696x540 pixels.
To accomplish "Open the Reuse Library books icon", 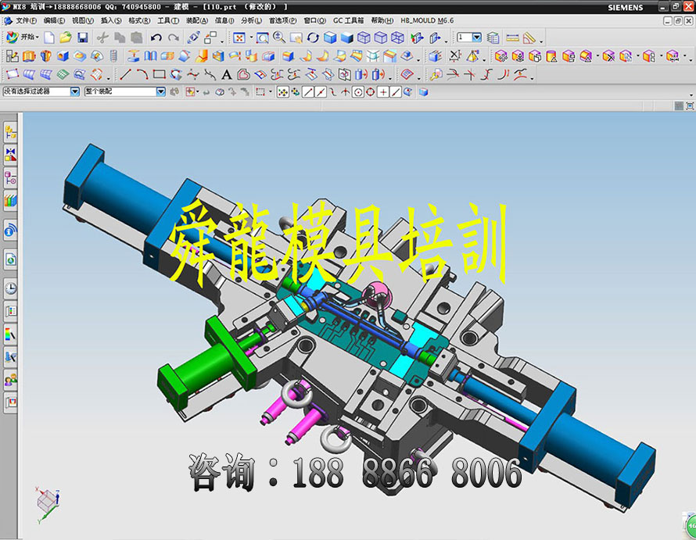I will 11,201.
